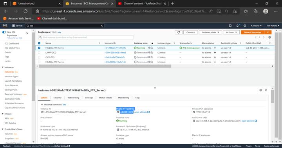Copy the Public IPv4 DNS name
Viewport: 282px width, 148px height.
point(194,121)
